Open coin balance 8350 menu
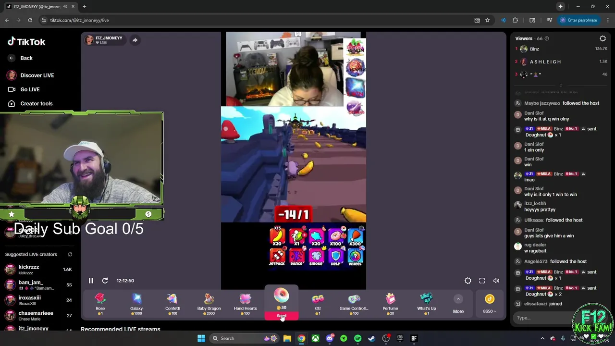615x346 pixels. point(490,304)
